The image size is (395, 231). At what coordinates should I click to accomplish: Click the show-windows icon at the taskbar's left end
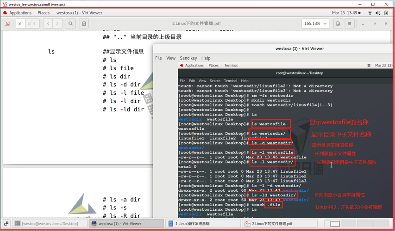tap(6, 224)
